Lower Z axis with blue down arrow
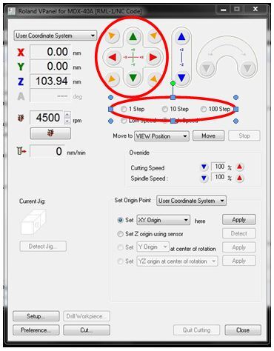 click(181, 78)
